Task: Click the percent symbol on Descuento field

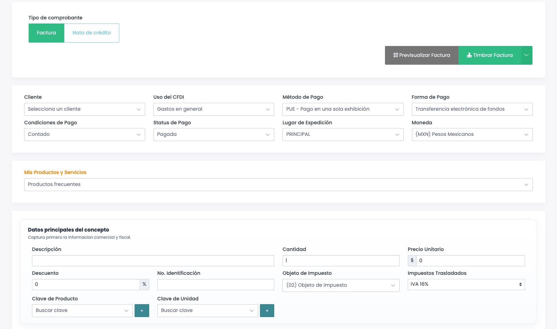Action: pyautogui.click(x=144, y=284)
